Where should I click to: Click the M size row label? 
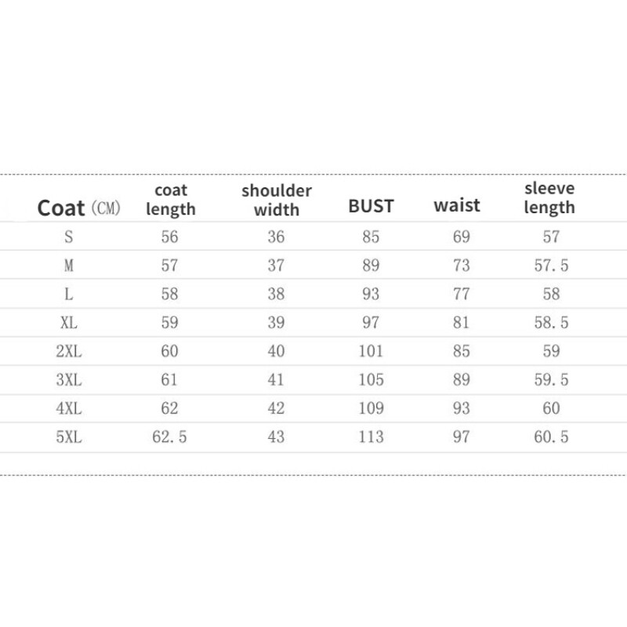[68, 266]
